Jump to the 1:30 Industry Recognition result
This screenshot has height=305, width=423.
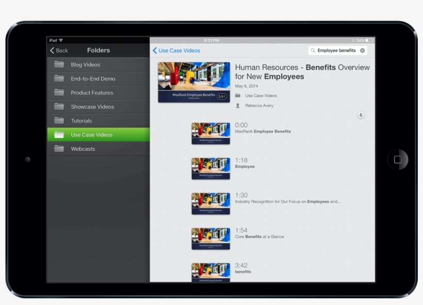[x=287, y=198]
